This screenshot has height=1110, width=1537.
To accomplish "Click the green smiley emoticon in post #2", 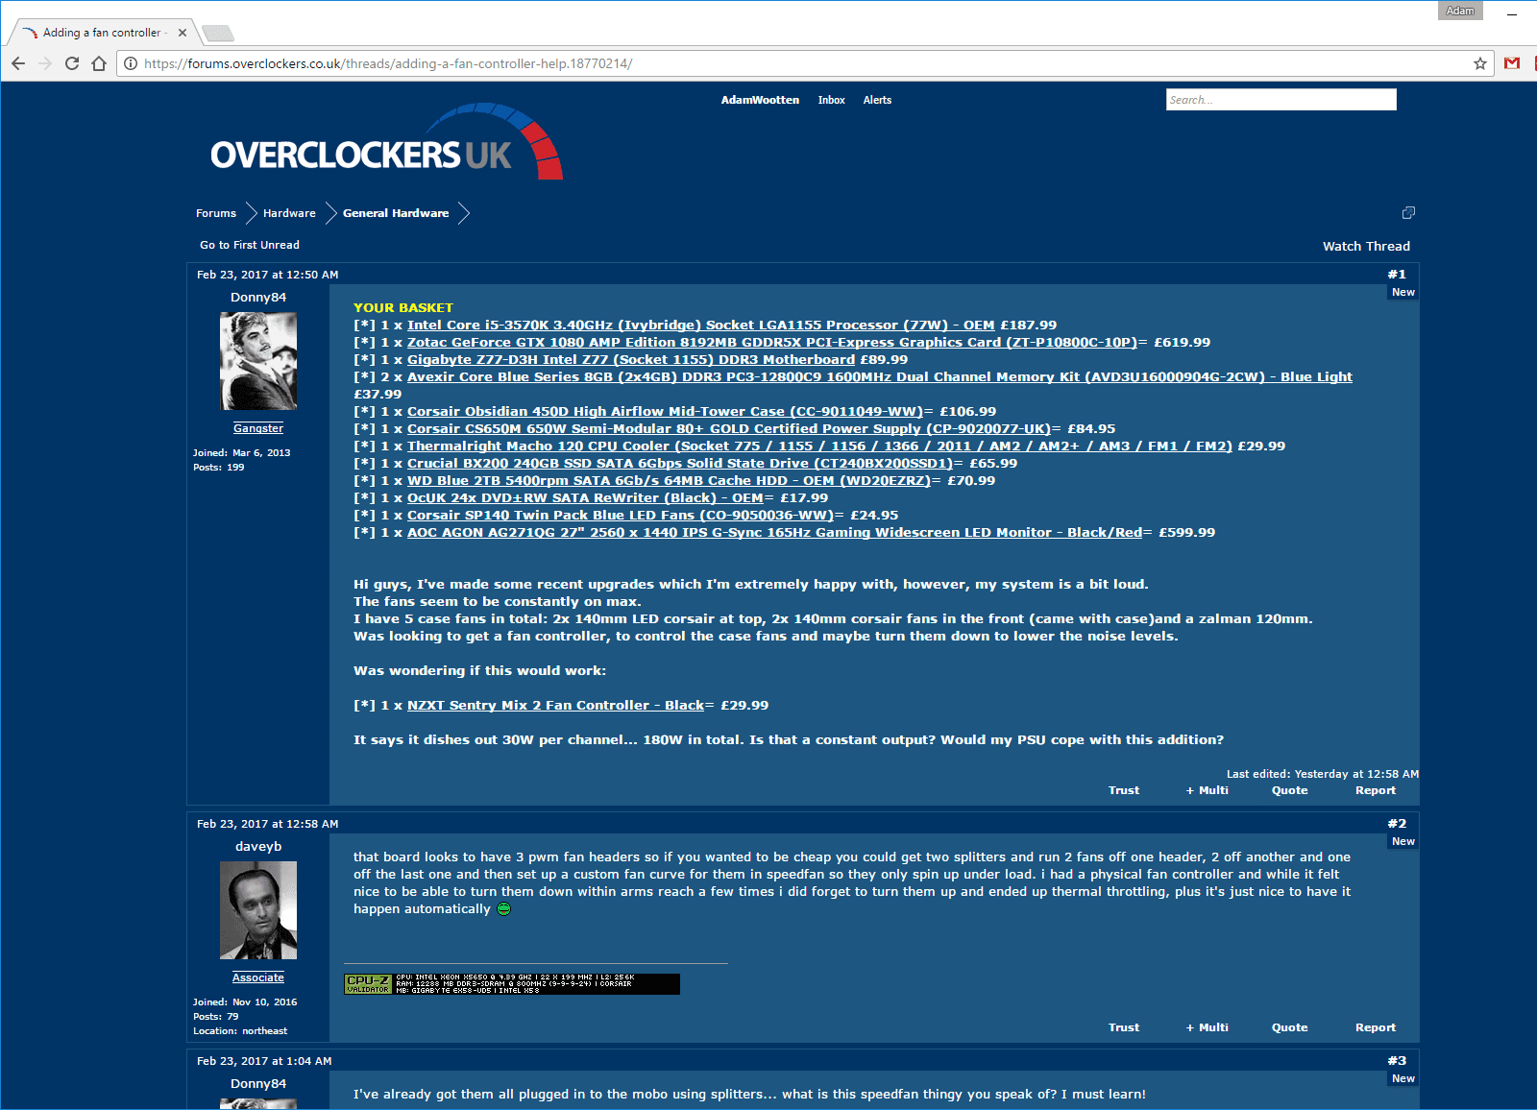I will [x=504, y=909].
